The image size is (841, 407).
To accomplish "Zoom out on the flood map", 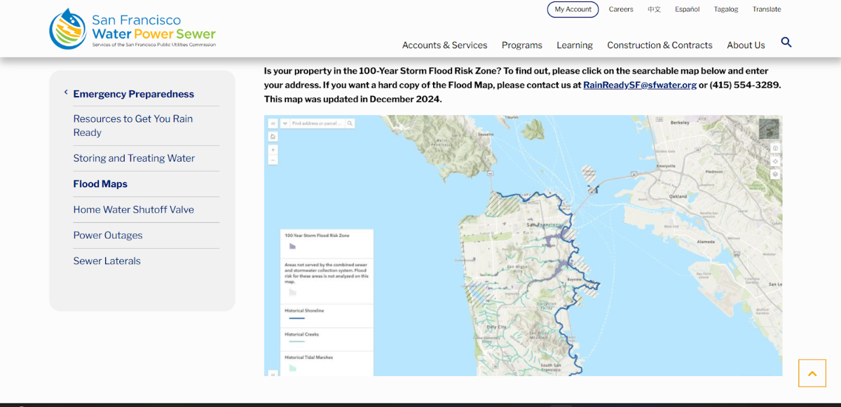I will (273, 160).
